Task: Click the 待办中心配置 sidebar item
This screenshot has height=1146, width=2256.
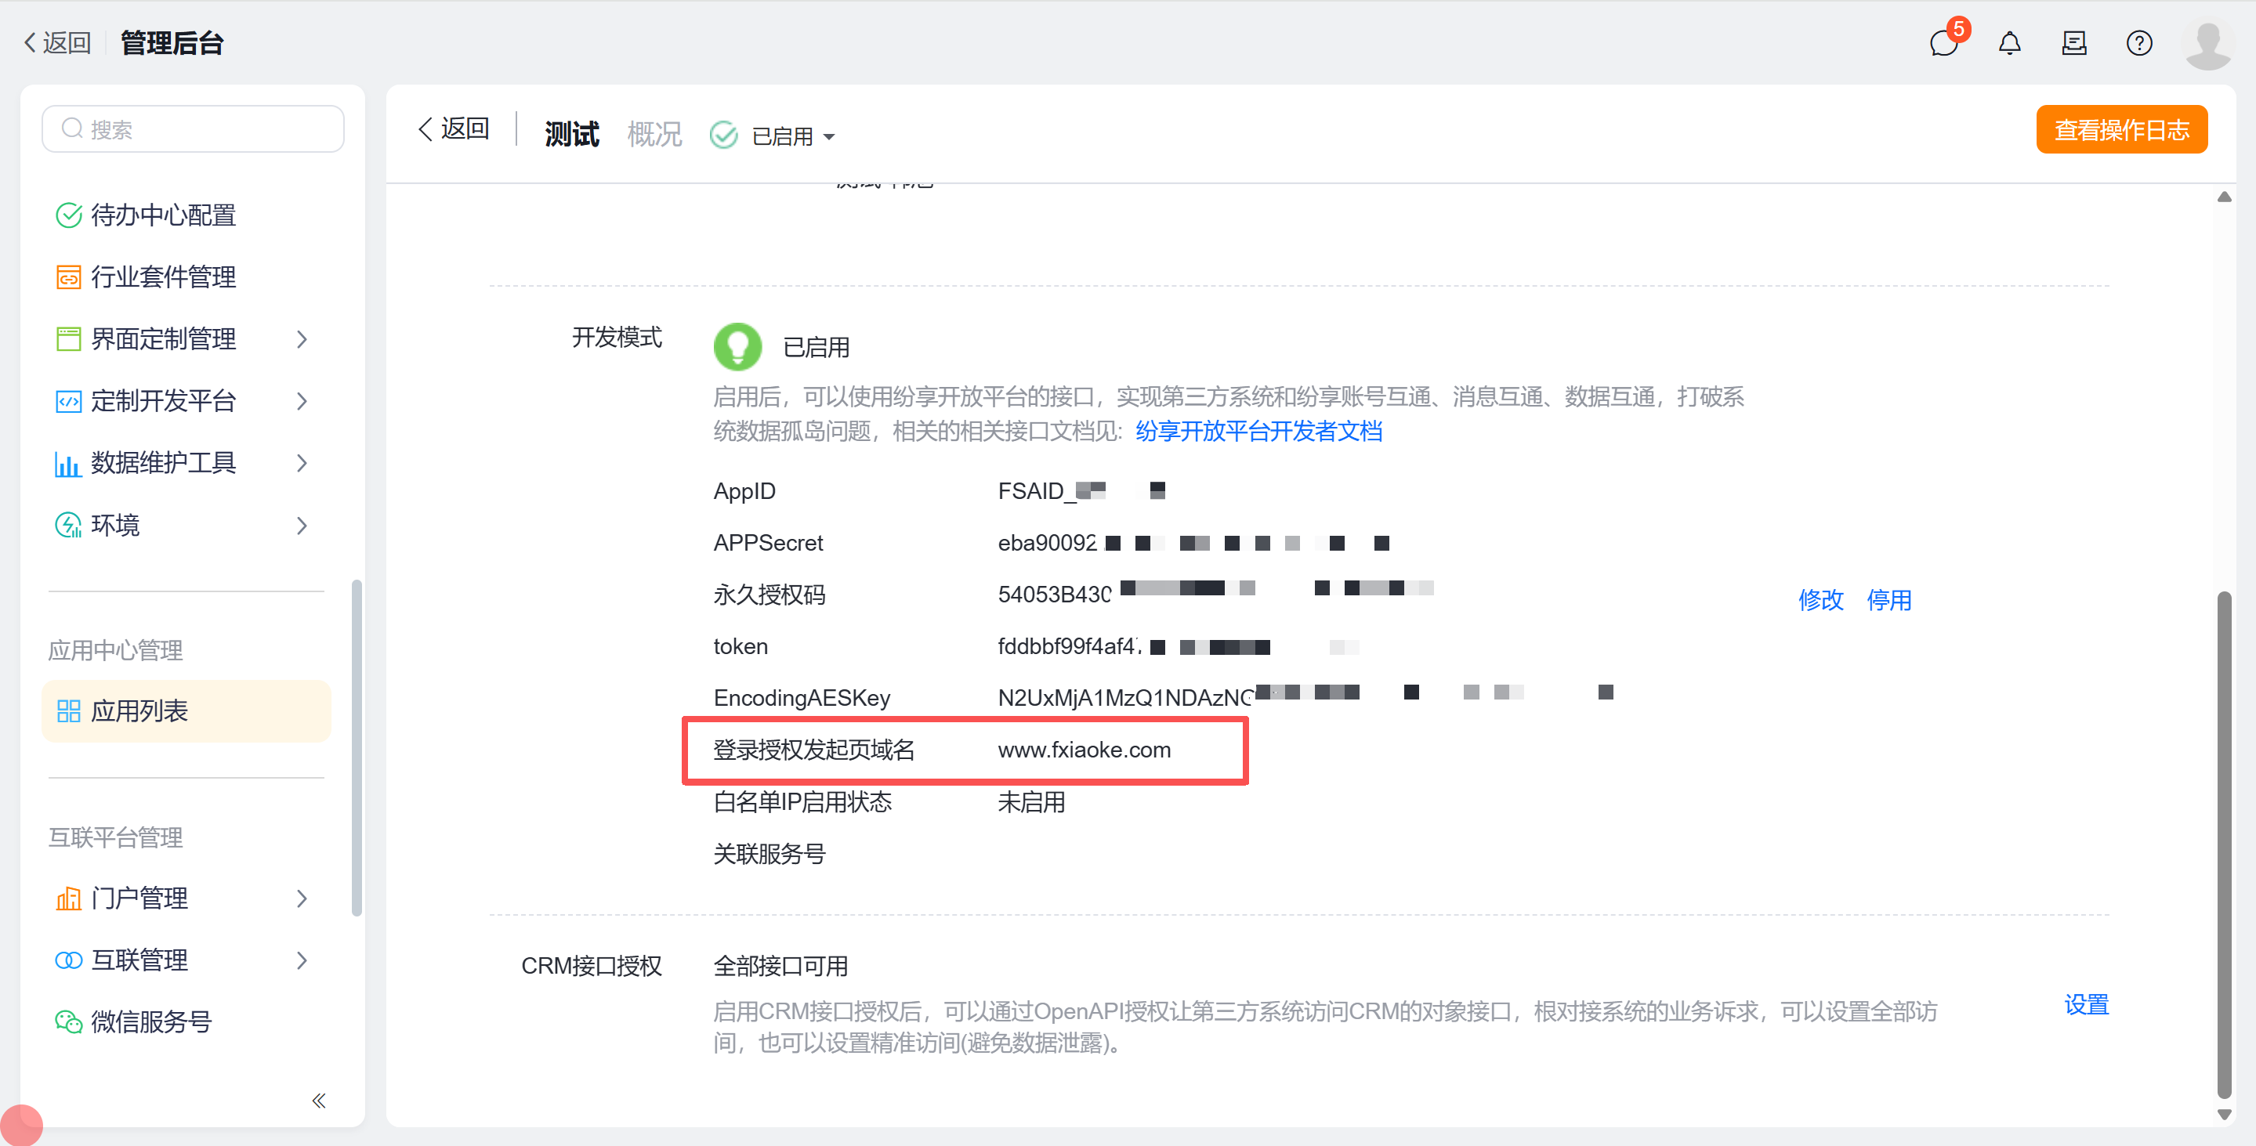Action: pos(163,215)
